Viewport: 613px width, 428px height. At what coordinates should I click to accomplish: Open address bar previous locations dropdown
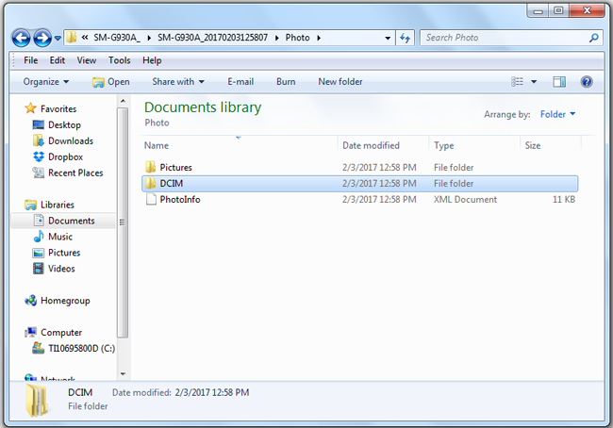[388, 38]
